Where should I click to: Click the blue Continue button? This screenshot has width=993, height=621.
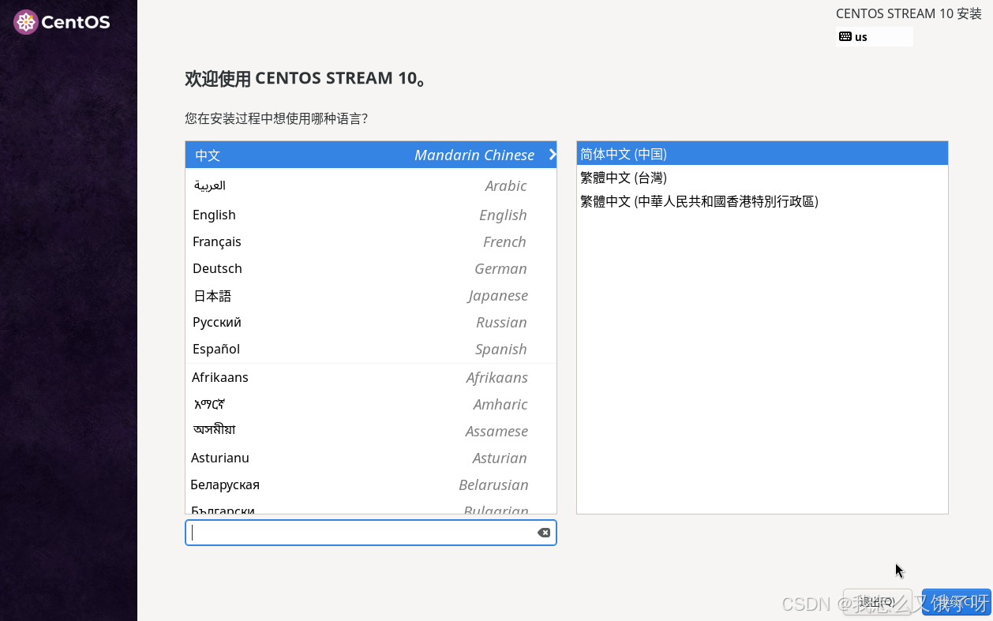click(x=957, y=602)
